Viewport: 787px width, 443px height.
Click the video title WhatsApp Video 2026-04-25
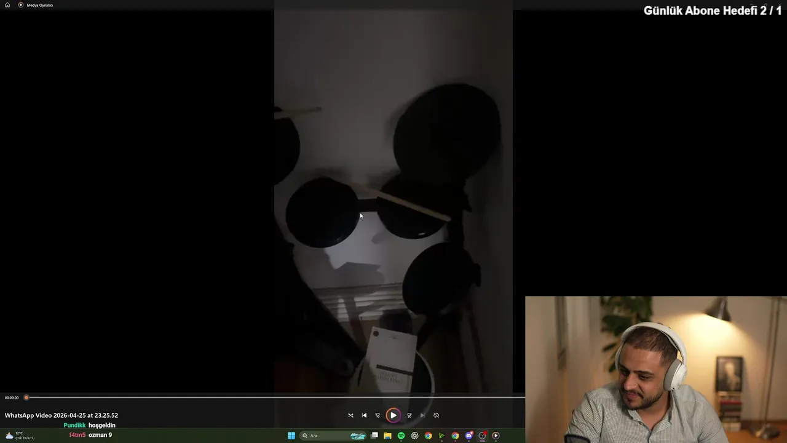click(61, 415)
